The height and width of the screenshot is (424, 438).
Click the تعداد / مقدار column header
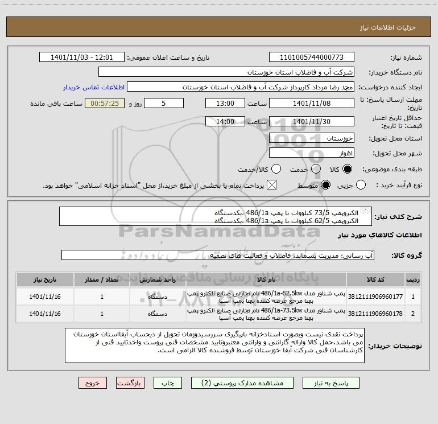[102, 279]
